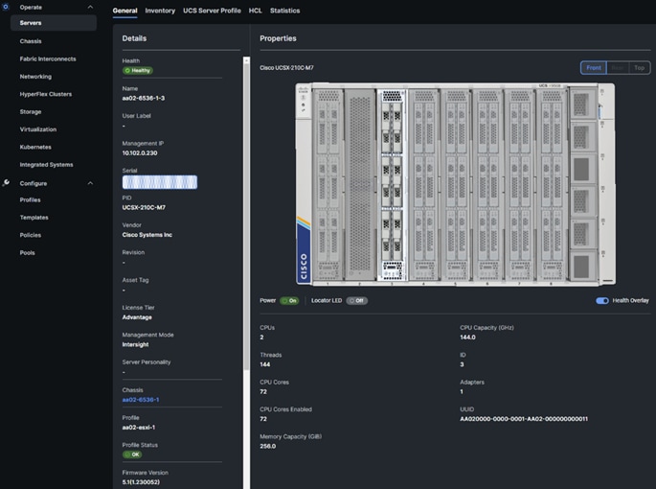Image resolution: width=656 pixels, height=489 pixels.
Task: Open Profiles under Configure
Action: click(30, 199)
